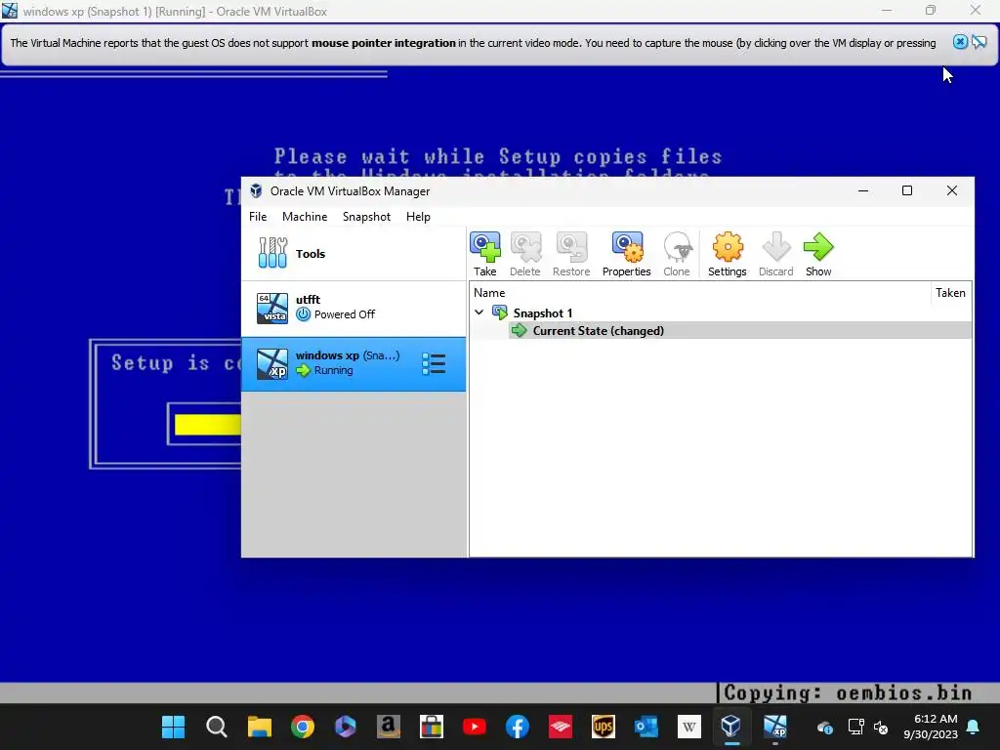Open Outlook from taskbar
Screen dimensions: 1000x750
(646, 727)
